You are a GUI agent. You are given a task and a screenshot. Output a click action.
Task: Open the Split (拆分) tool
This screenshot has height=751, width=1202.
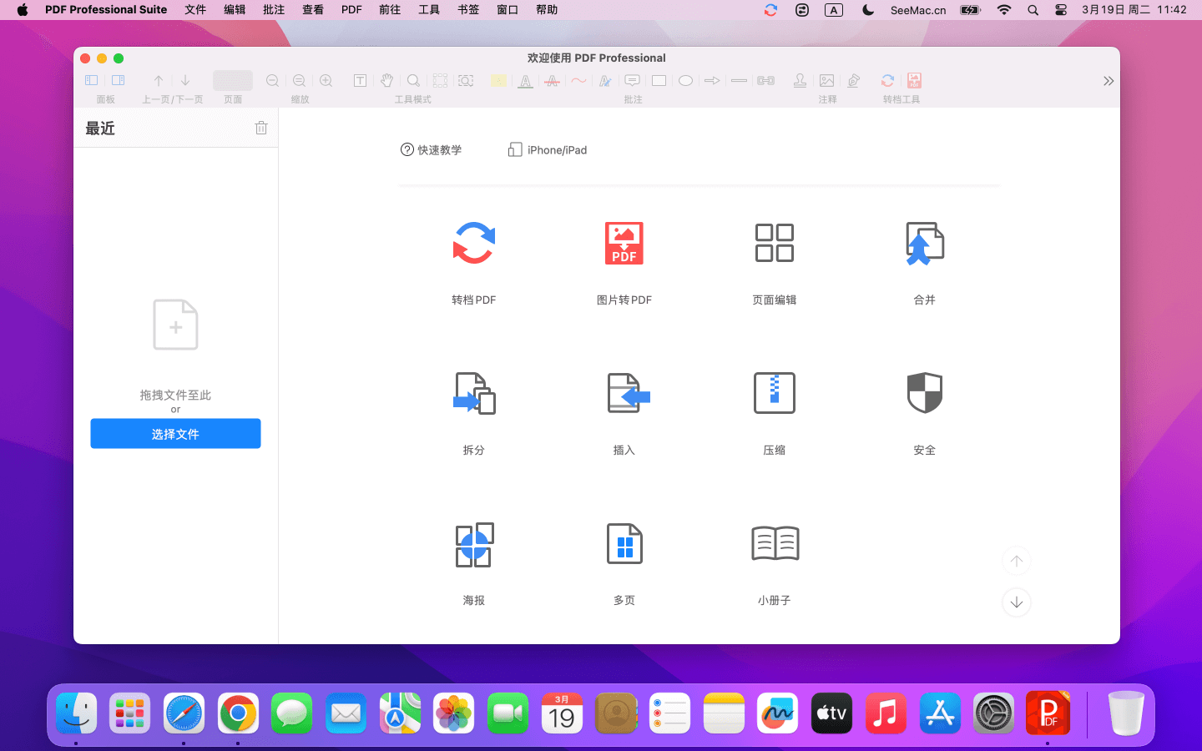pyautogui.click(x=473, y=394)
